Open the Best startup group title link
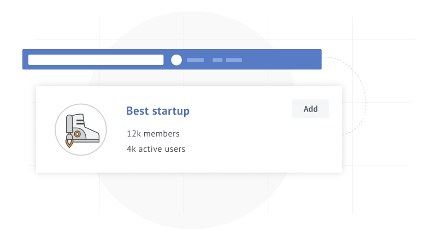 (158, 111)
